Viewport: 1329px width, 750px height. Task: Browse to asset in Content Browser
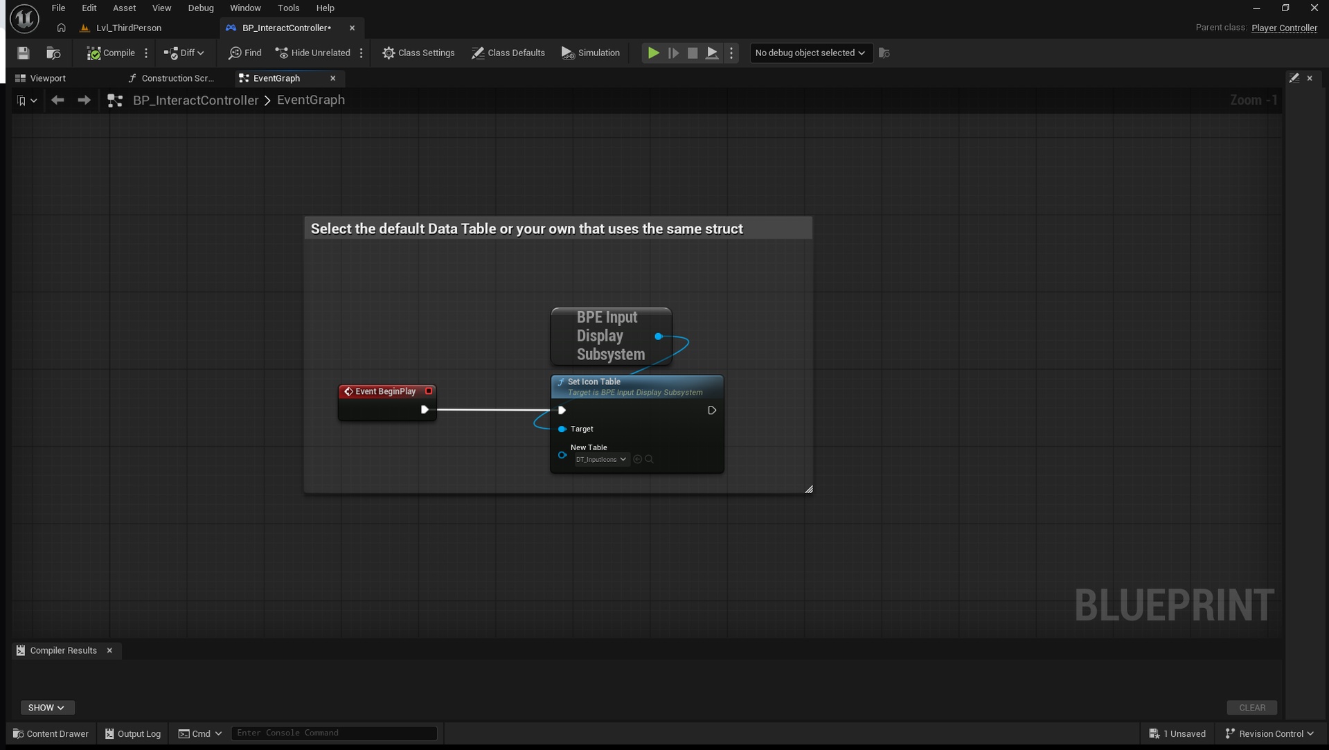(53, 53)
